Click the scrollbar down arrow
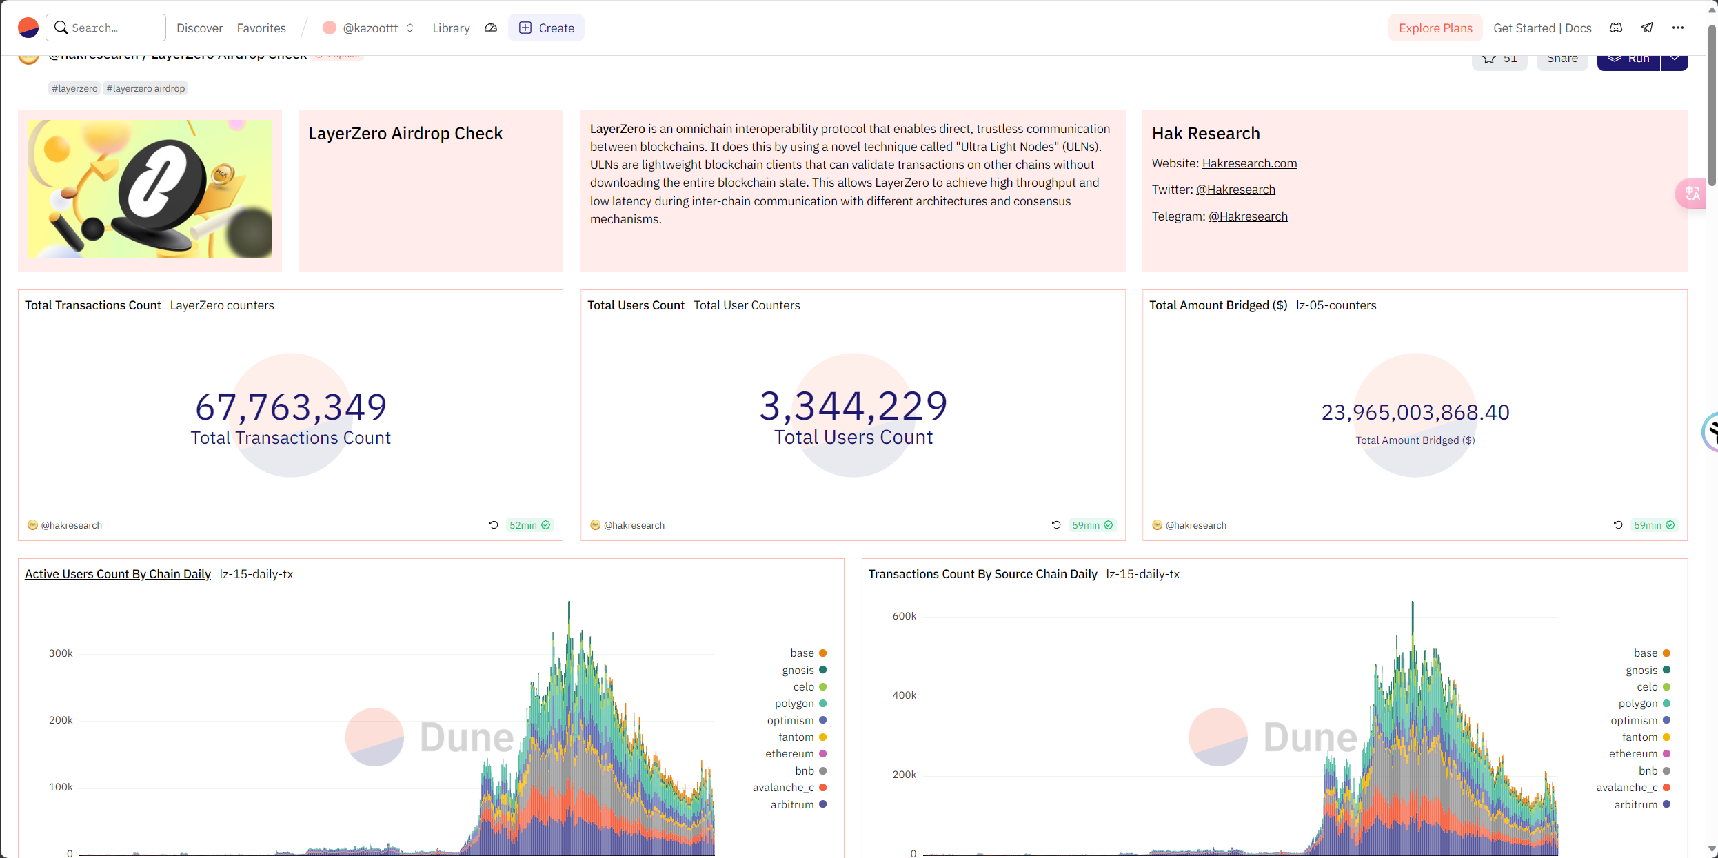The image size is (1718, 858). click(1712, 850)
